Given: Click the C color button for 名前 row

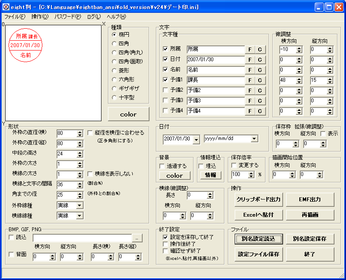Looking at the screenshot, I should pos(260,70).
